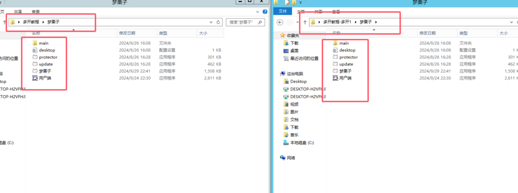Click 梦栗子 breadcrumb in left window address bar
The image size is (518, 193).
coord(53,22)
